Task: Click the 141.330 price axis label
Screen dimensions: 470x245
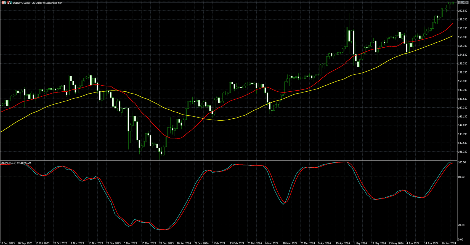Action: 462,152
